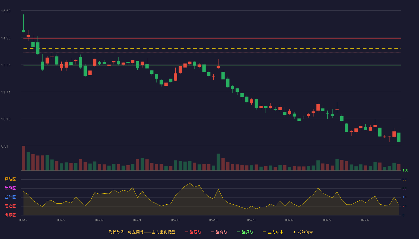This screenshot has width=419, height=239.
Task: Select the 04-21 date label
Action: click(137, 220)
